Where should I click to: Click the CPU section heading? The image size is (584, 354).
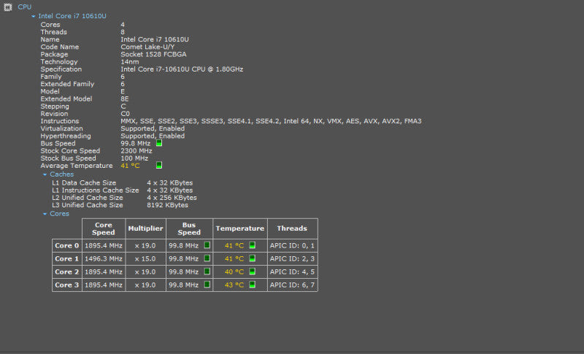point(25,7)
